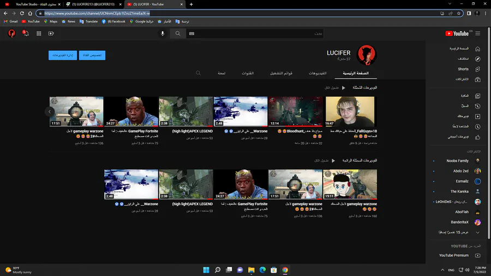The width and height of the screenshot is (491, 276).
Task: Play all uploads in first row
Action: 335,88
